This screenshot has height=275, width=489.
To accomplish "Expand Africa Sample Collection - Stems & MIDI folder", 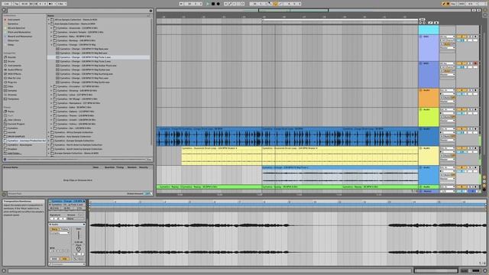I will coord(49,20).
